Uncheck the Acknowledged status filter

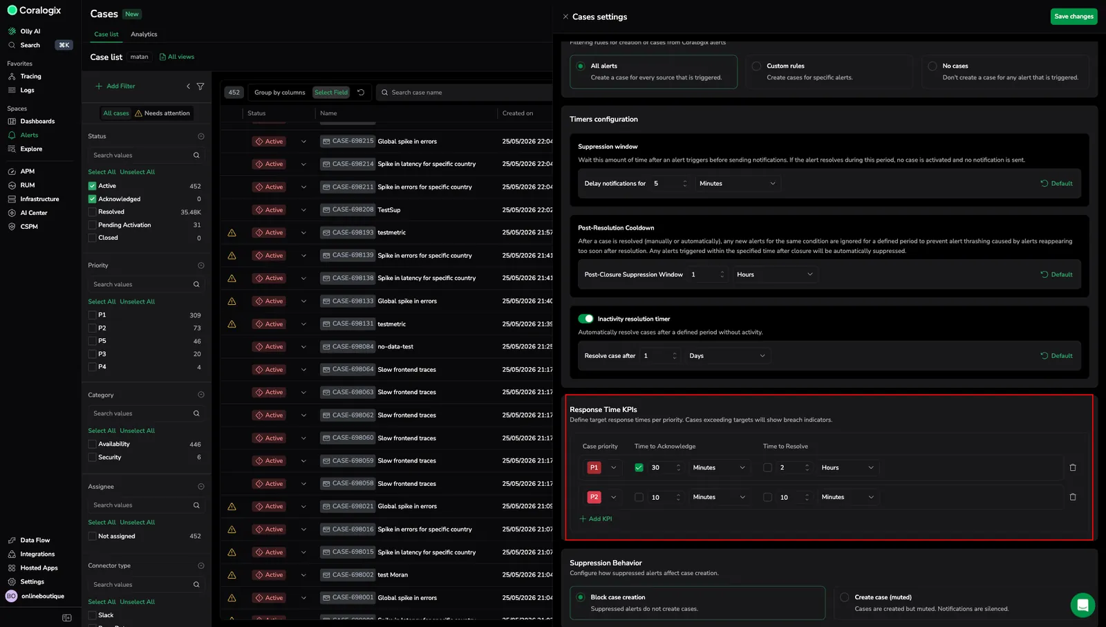92,199
